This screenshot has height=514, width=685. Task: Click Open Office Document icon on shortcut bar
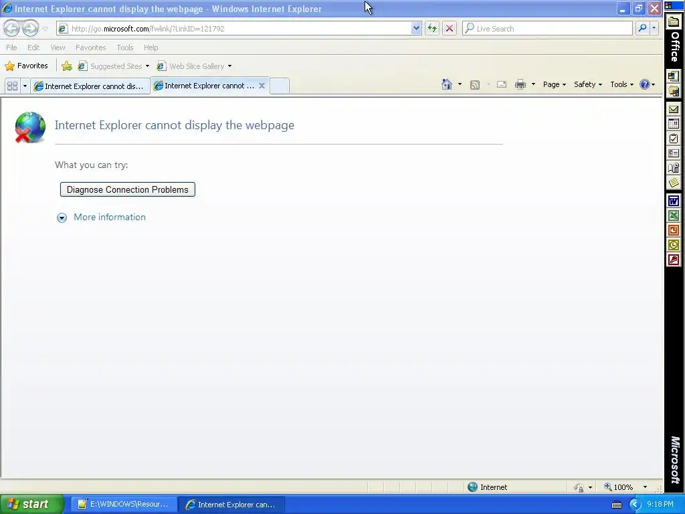pos(674,91)
